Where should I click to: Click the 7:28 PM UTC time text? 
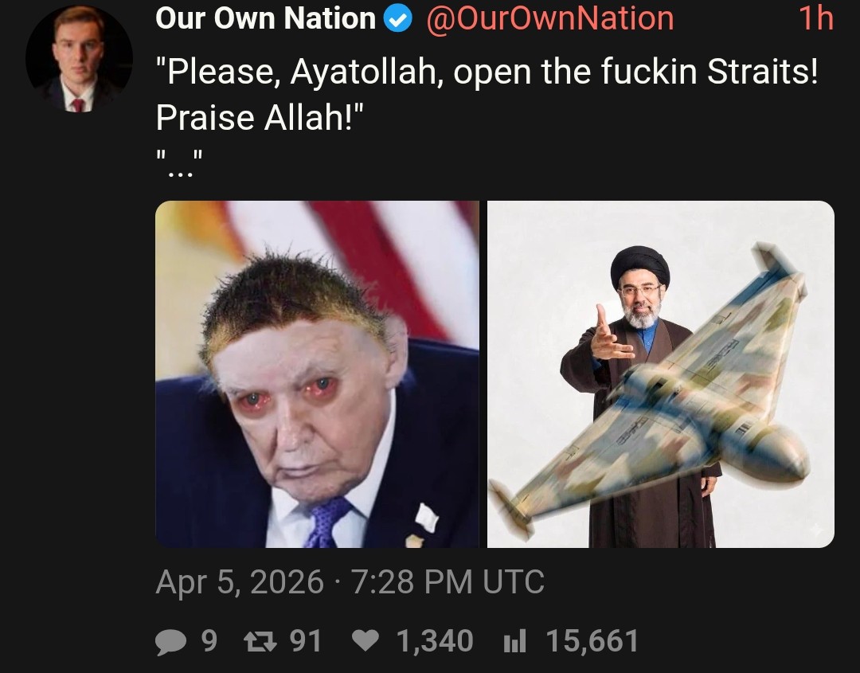(x=447, y=582)
